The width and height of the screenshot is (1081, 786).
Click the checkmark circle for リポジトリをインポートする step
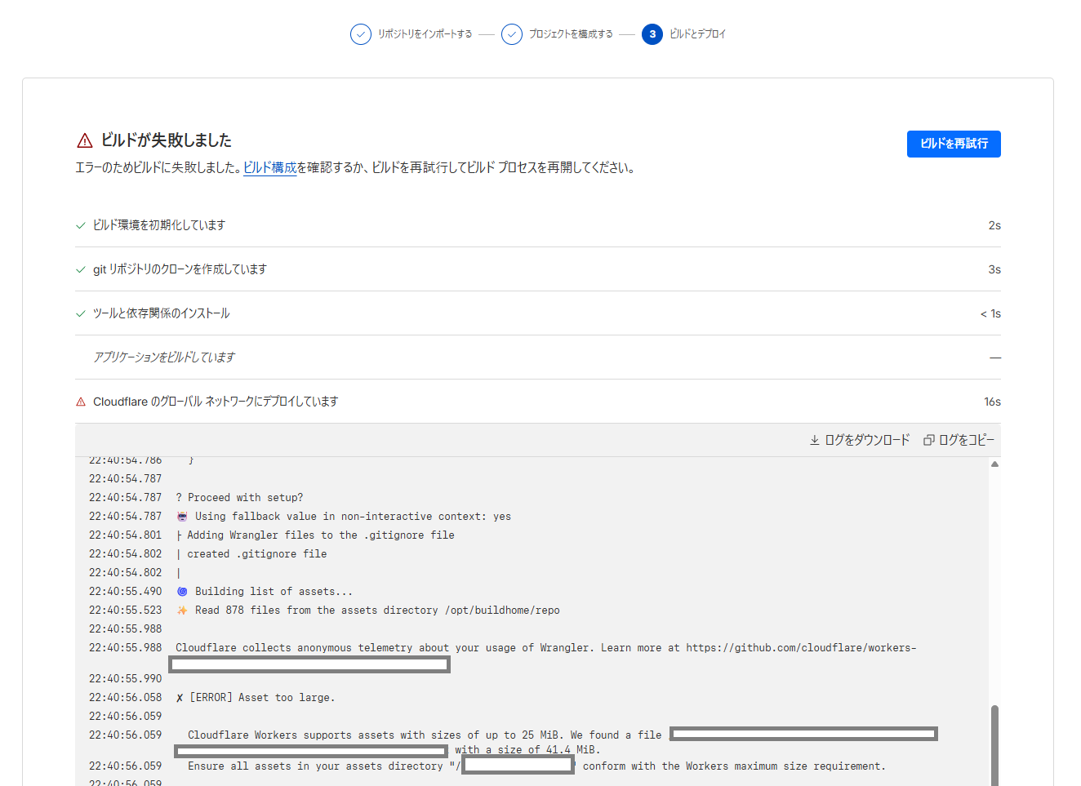[361, 34]
